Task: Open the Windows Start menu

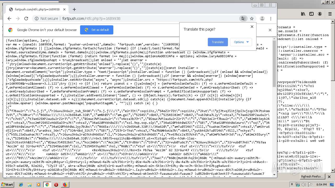Action: [7, 185]
